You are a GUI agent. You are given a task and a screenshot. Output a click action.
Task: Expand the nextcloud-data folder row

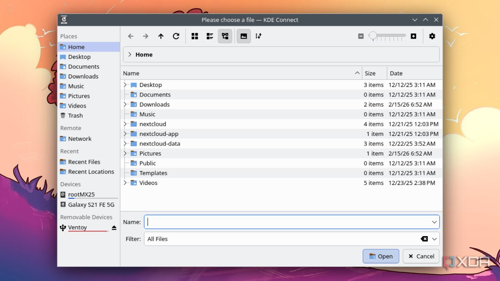click(125, 144)
